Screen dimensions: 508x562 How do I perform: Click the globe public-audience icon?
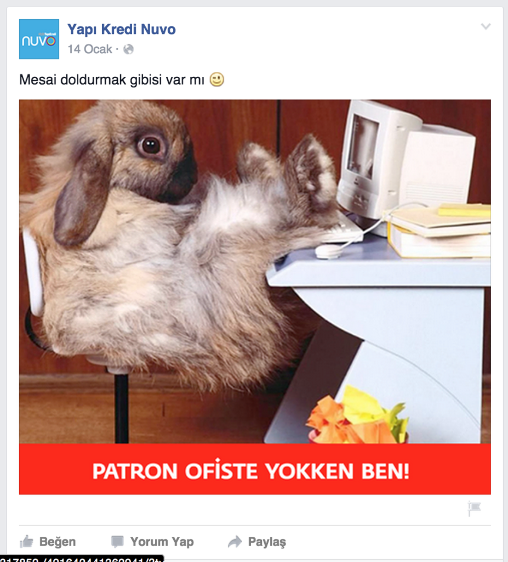(x=129, y=49)
